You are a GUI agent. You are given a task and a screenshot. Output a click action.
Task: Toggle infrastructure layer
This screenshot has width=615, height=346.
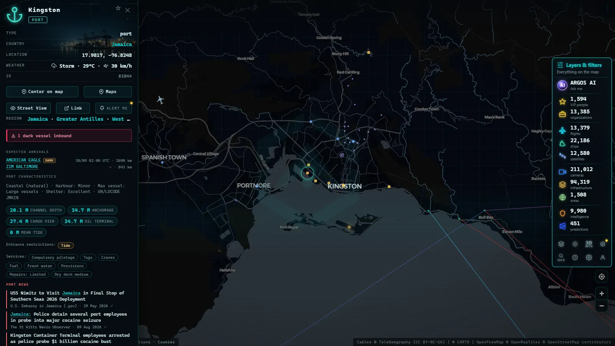coord(582,185)
